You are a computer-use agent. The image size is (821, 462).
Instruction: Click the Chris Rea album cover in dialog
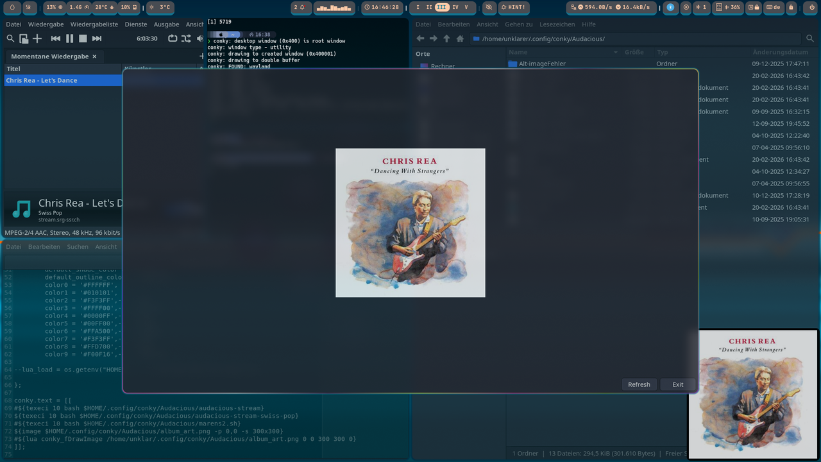(x=410, y=223)
